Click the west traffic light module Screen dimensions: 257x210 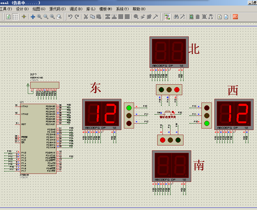[x=207, y=115]
